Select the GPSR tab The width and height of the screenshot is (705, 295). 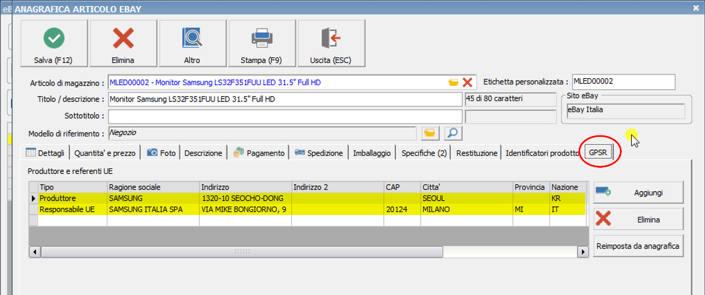point(598,153)
